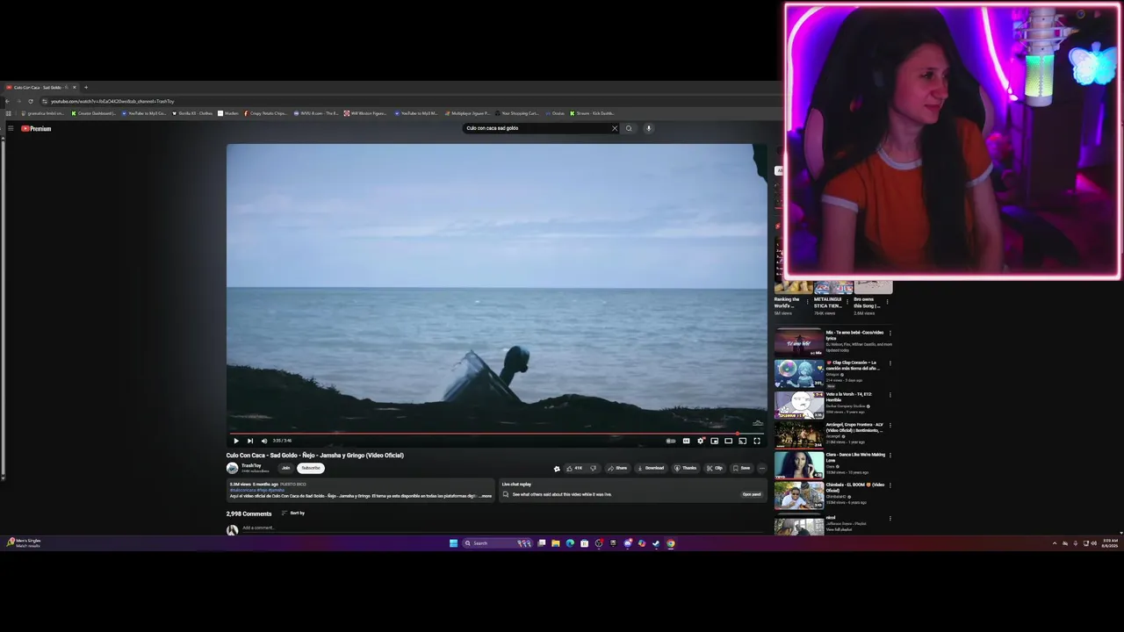The width and height of the screenshot is (1124, 632).
Task: Click the browser address bar URL
Action: tap(112, 101)
